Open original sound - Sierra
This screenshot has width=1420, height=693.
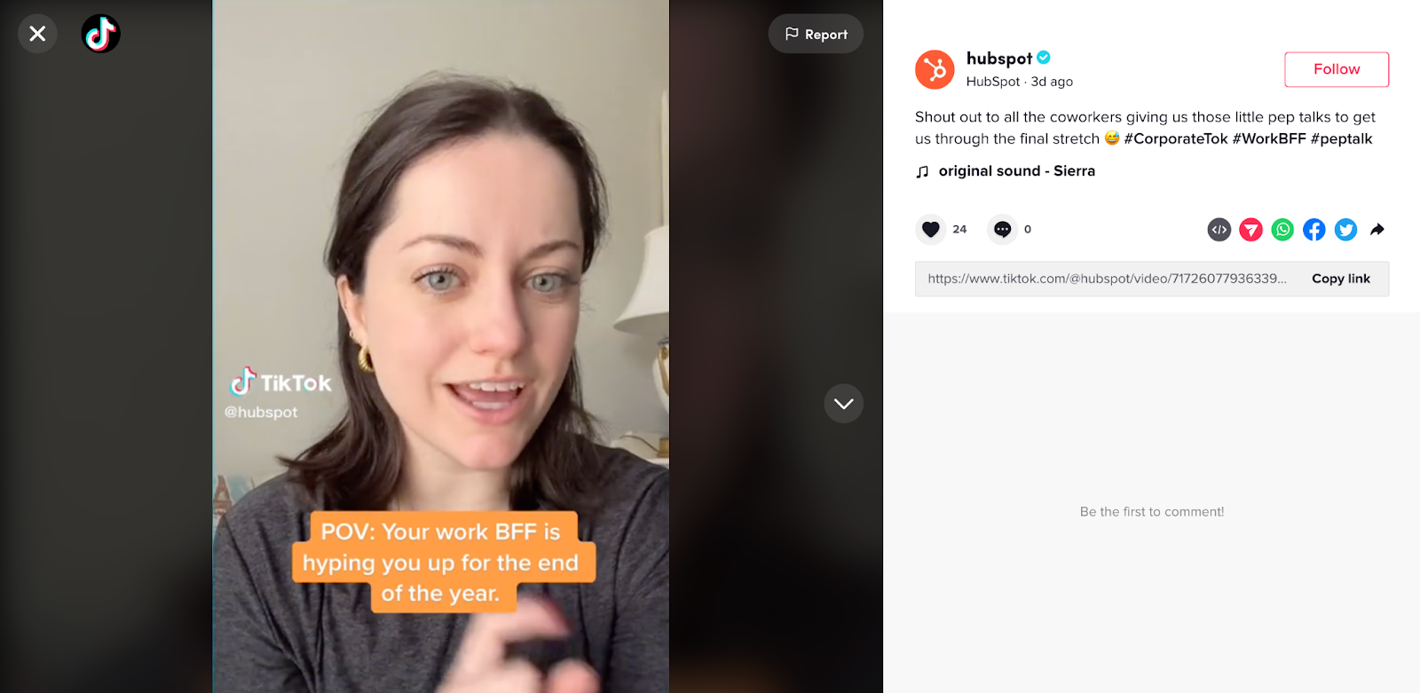click(x=1016, y=171)
